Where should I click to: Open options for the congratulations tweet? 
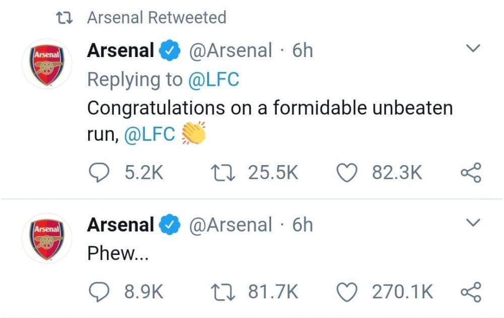pyautogui.click(x=473, y=48)
